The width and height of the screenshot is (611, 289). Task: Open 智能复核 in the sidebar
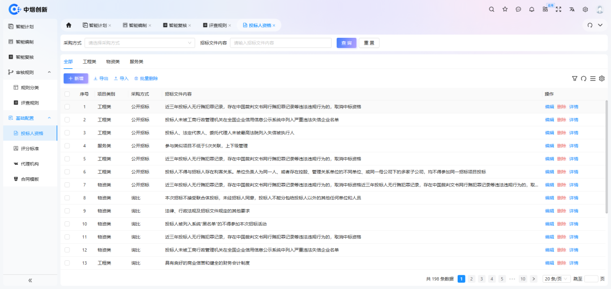pyautogui.click(x=30, y=57)
